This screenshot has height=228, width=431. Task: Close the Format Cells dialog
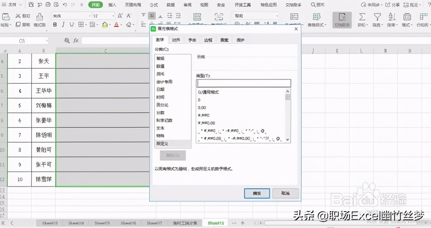coord(296,29)
